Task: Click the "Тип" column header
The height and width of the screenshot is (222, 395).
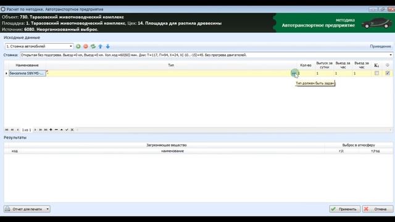Action: [171, 65]
